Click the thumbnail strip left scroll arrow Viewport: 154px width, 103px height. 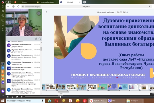click(43, 92)
